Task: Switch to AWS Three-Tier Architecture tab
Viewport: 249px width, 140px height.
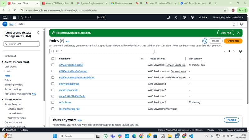Action: point(195,3)
